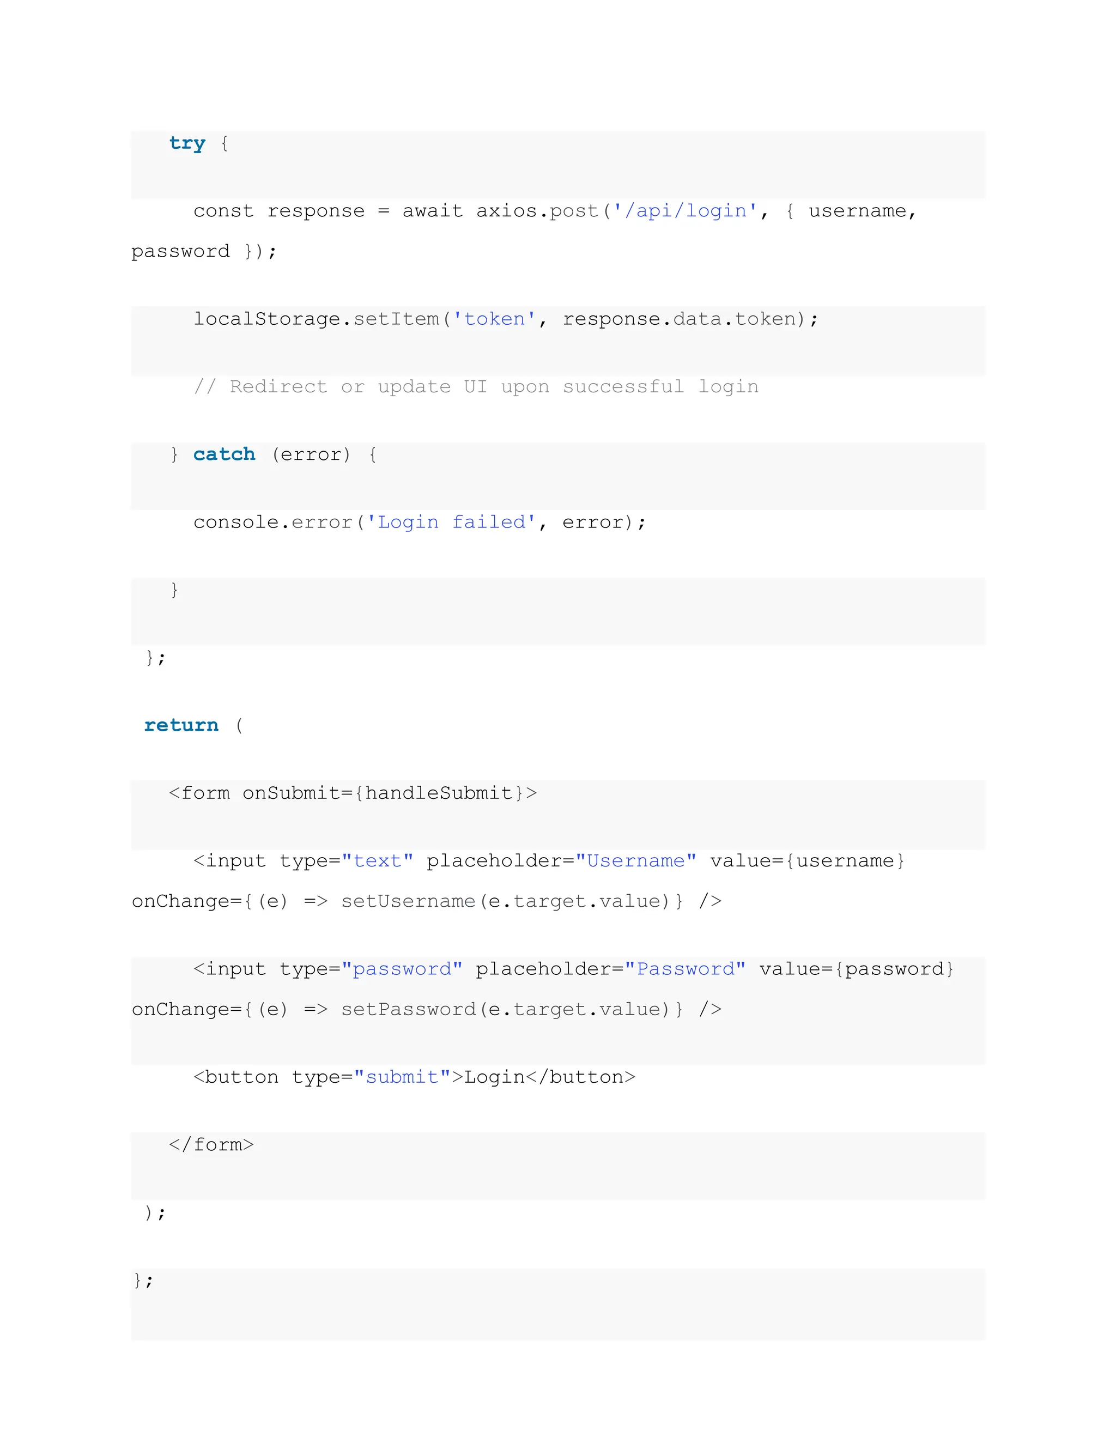Image resolution: width=1116 pixels, height=1444 pixels.
Task: Click 'response.data.token' text
Action: click(680, 319)
